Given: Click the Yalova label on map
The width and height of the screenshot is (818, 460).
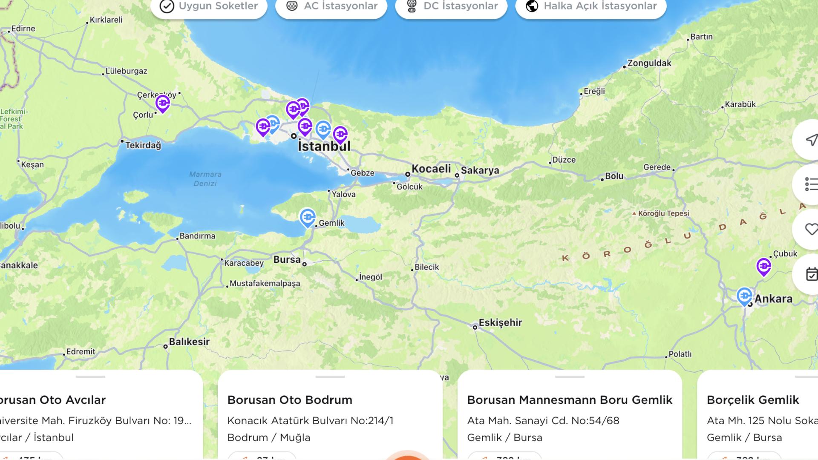Looking at the screenshot, I should pyautogui.click(x=343, y=194).
